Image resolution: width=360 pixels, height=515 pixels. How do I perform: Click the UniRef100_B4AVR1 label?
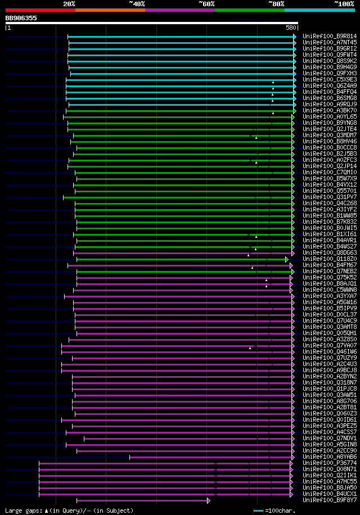(x=330, y=241)
